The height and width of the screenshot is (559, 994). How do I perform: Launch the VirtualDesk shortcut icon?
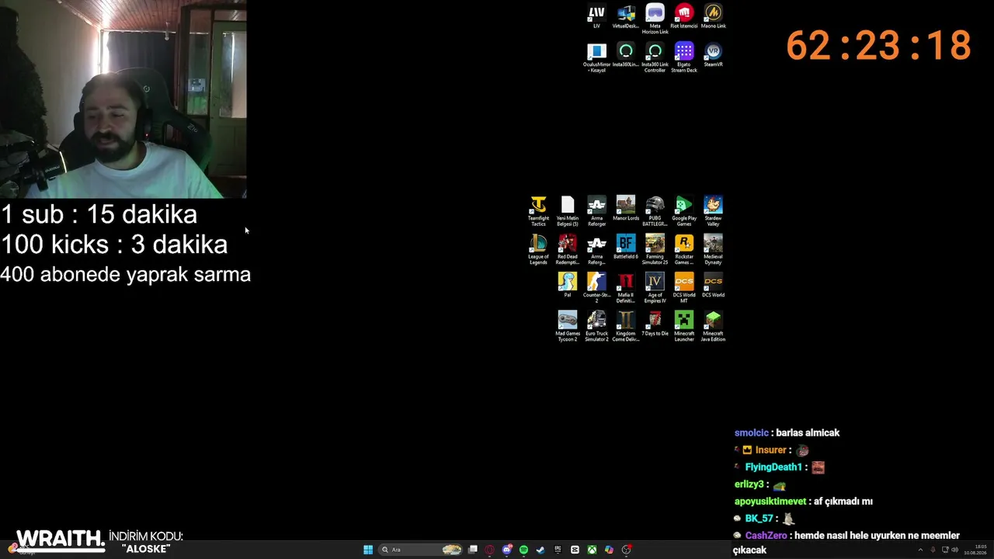626,16
